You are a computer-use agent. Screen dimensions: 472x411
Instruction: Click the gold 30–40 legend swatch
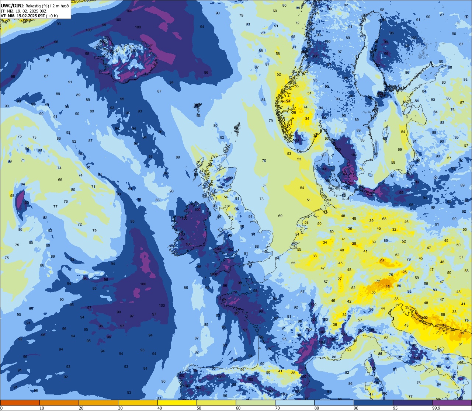tap(138, 403)
